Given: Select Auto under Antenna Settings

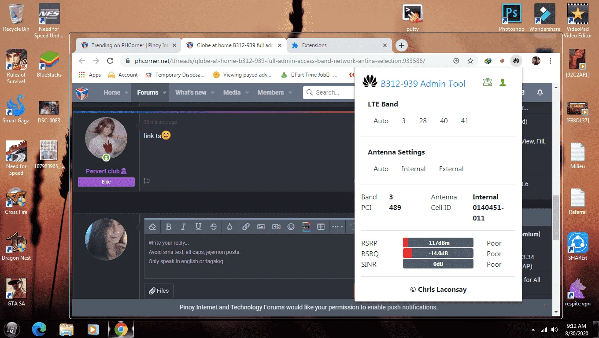Looking at the screenshot, I should coord(381,169).
